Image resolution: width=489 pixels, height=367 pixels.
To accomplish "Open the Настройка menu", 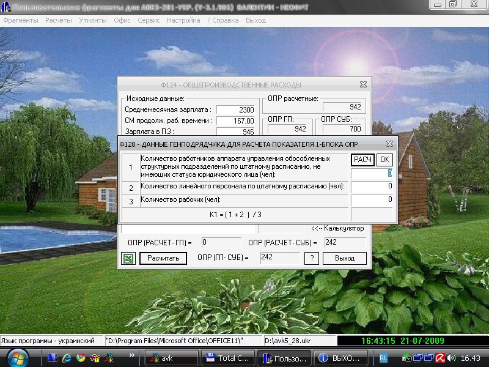I will point(183,20).
